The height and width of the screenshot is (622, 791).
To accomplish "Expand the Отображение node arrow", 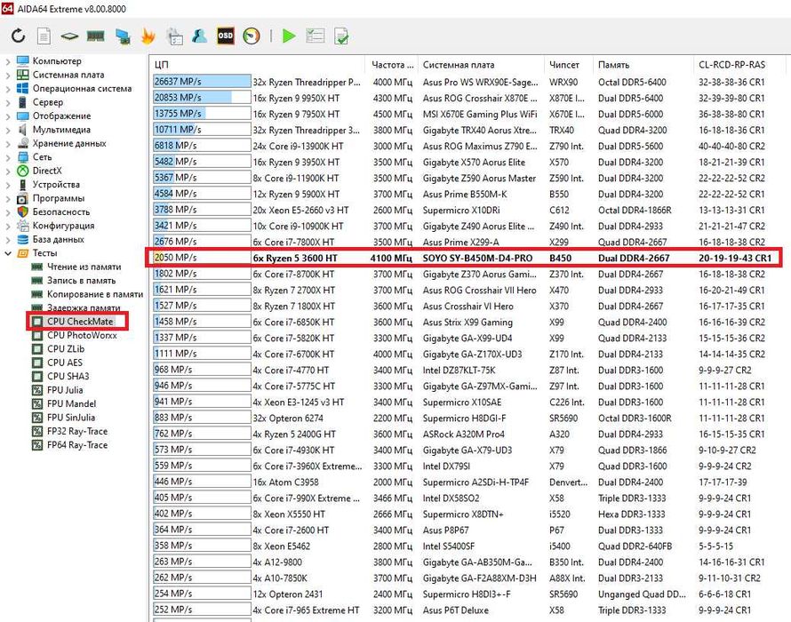I will tap(8, 116).
